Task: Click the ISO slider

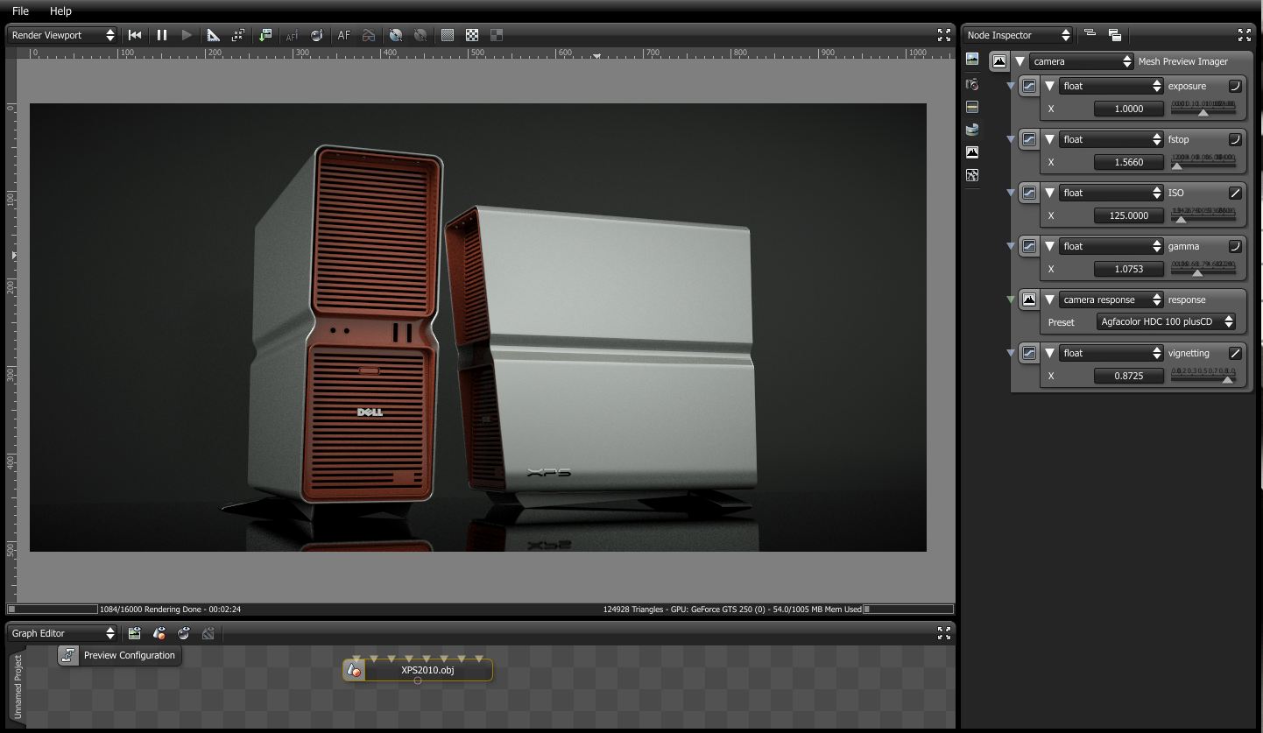Action: [1203, 215]
